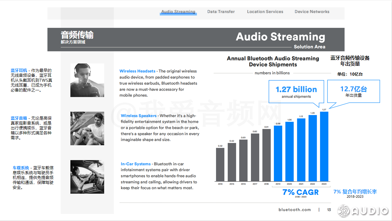
Task: Click the Audio Streaming banner title
Action: [x=280, y=37]
